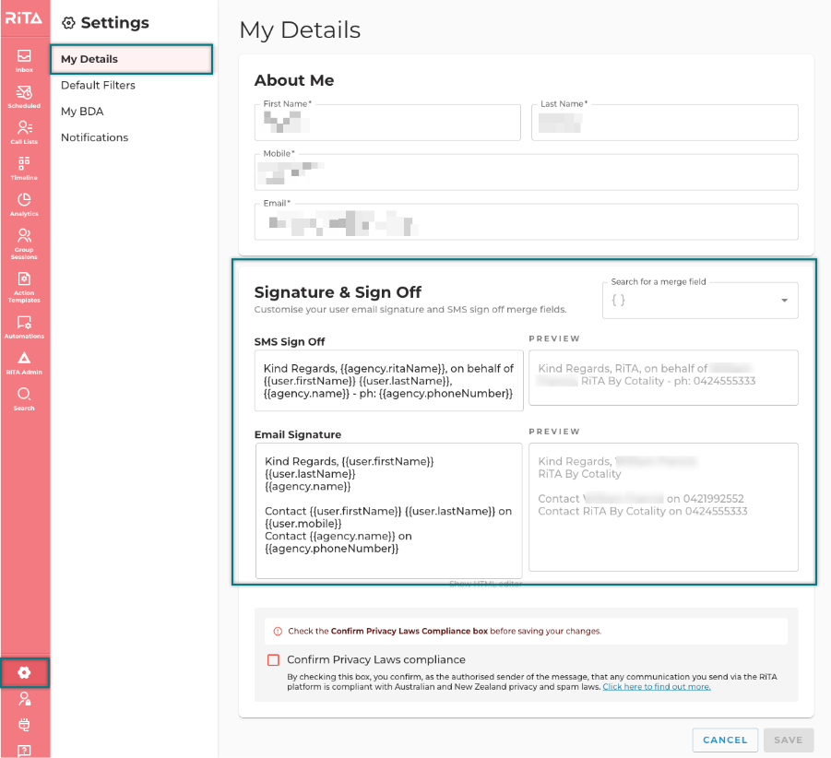This screenshot has height=758, width=831.
Task: Click the help question icon at sidebar bottom
Action: pyautogui.click(x=24, y=751)
